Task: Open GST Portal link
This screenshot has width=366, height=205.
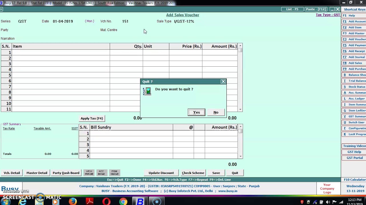Action: pyautogui.click(x=354, y=158)
